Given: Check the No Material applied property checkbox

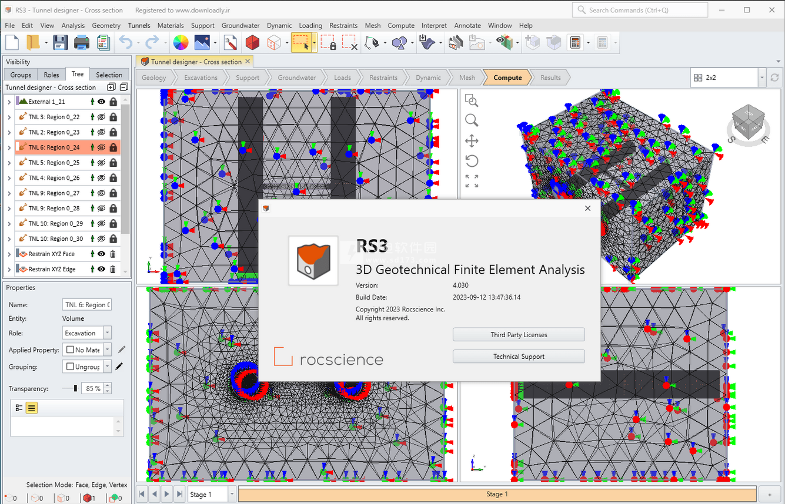Looking at the screenshot, I should pos(70,350).
